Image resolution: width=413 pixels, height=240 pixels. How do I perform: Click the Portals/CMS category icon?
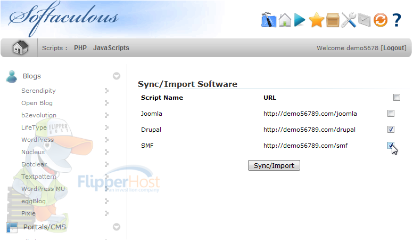[x=12, y=227]
